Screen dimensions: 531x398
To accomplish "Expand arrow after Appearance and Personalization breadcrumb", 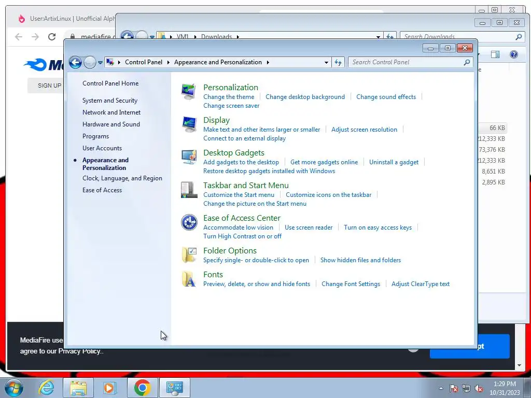I will coord(268,62).
